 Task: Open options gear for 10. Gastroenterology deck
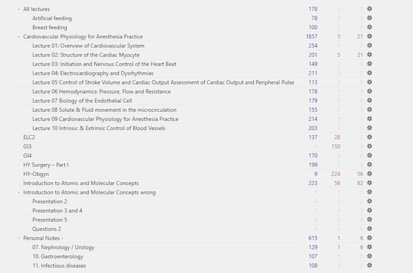[369, 257]
